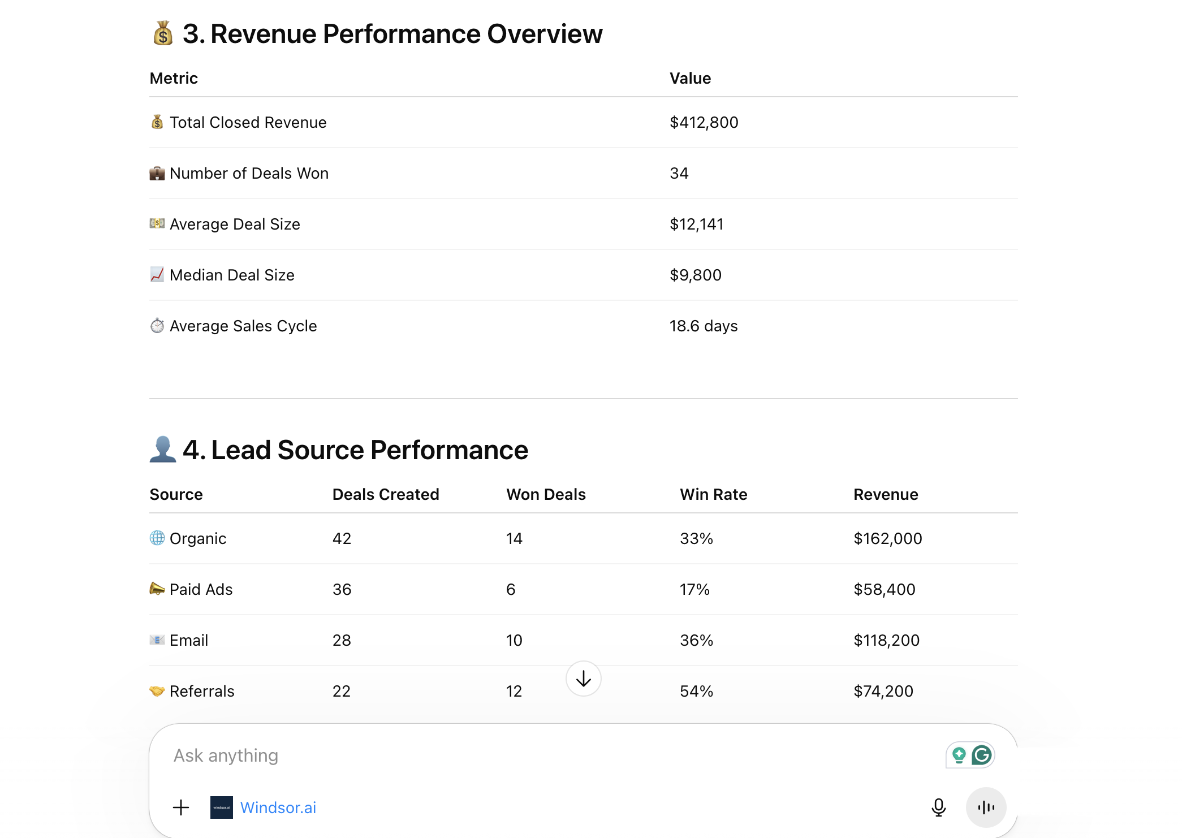Screen dimensions: 1182x838
Task: Click Email's 36% win rate cell
Action: coord(696,640)
